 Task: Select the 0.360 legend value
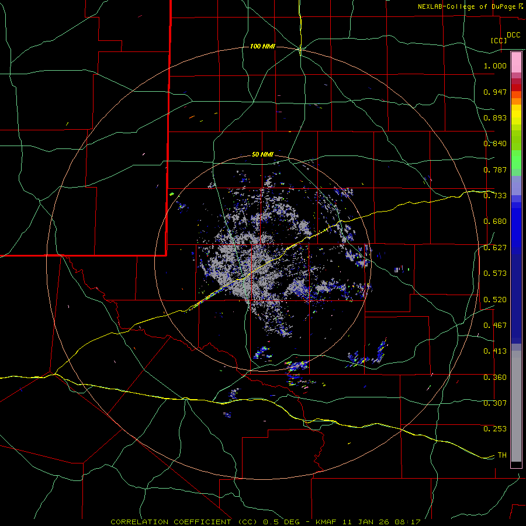tap(495, 378)
